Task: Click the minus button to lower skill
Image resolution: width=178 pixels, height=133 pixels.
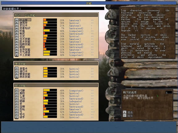Action: 125,116
